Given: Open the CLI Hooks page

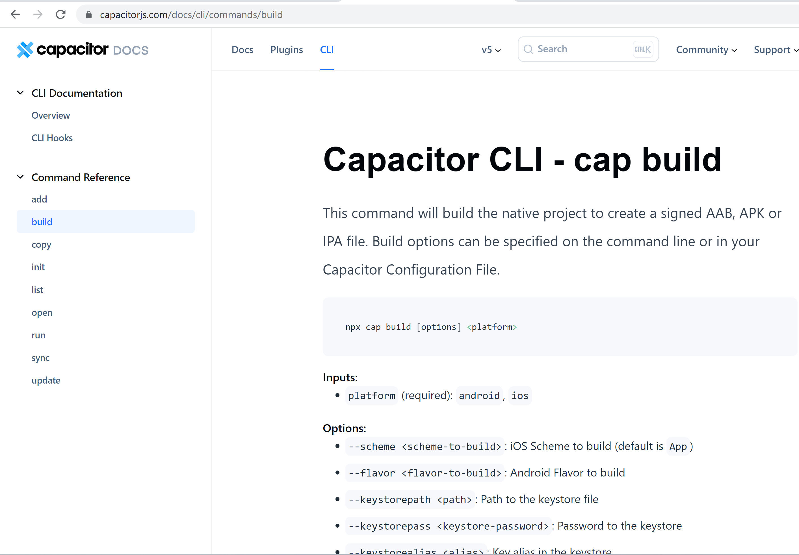Looking at the screenshot, I should (x=52, y=138).
